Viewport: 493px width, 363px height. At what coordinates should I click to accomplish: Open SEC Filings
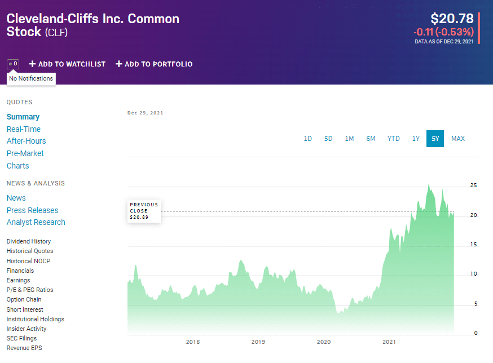click(x=21, y=338)
